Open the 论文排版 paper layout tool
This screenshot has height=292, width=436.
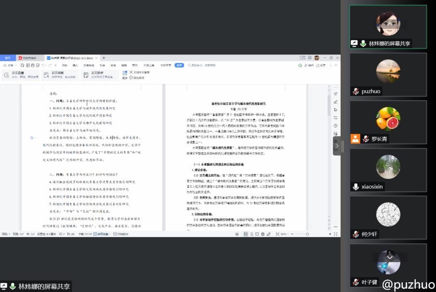coord(46,75)
